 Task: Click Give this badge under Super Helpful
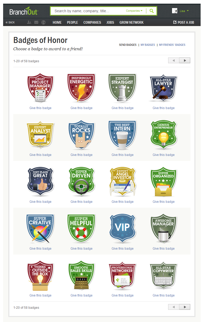tap(81, 249)
